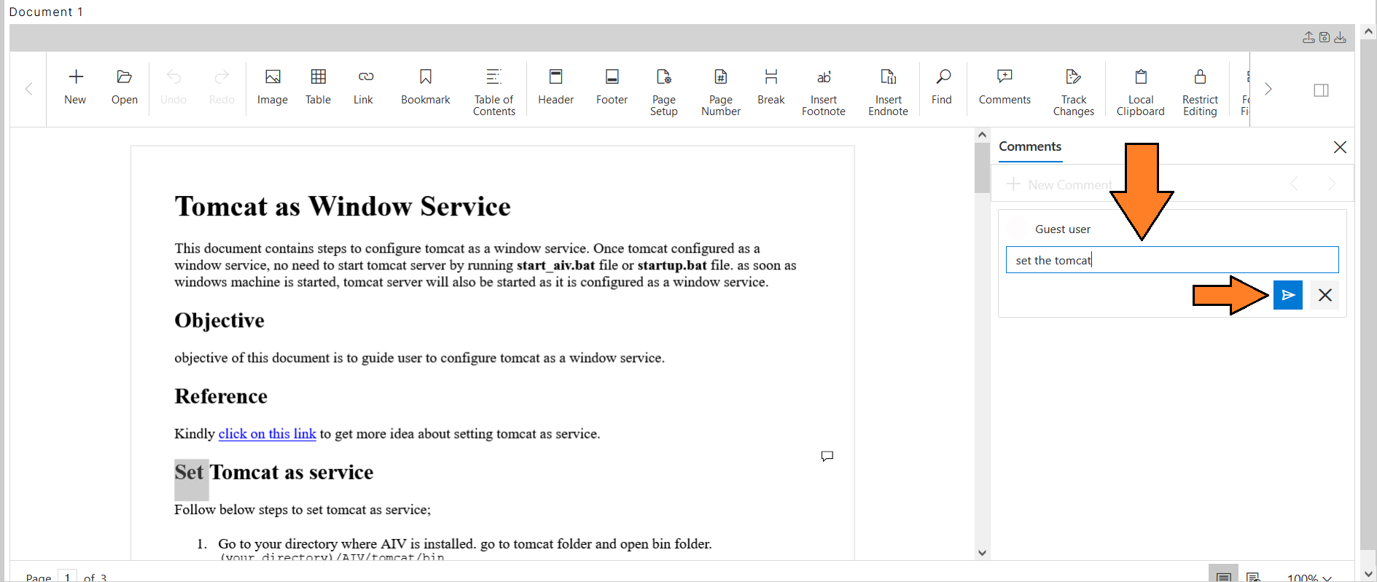Click the 'Tomcat as Window Service' title
The height and width of the screenshot is (582, 1377).
[343, 206]
